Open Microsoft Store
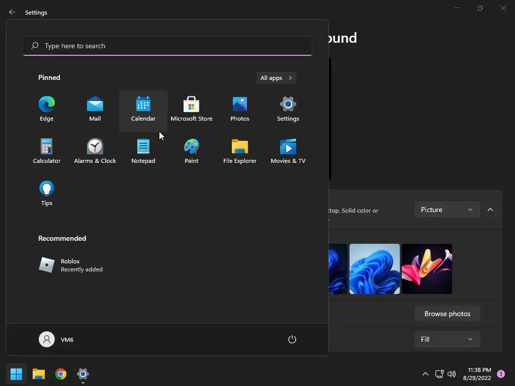Screen dimensions: 515x386 coord(192,109)
